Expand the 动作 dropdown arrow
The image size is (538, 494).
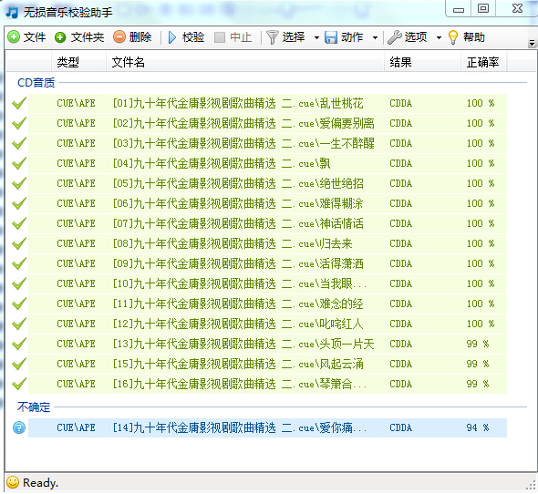tap(375, 37)
